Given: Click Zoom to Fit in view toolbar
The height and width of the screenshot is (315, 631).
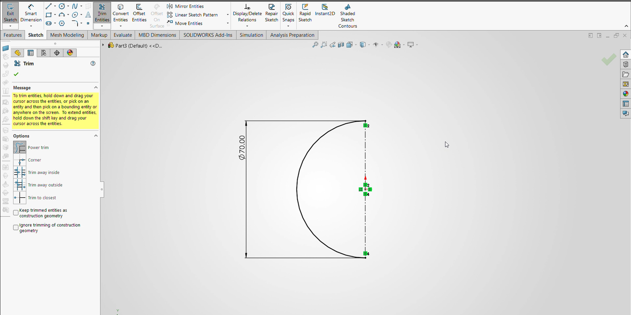Looking at the screenshot, I should 315,45.
